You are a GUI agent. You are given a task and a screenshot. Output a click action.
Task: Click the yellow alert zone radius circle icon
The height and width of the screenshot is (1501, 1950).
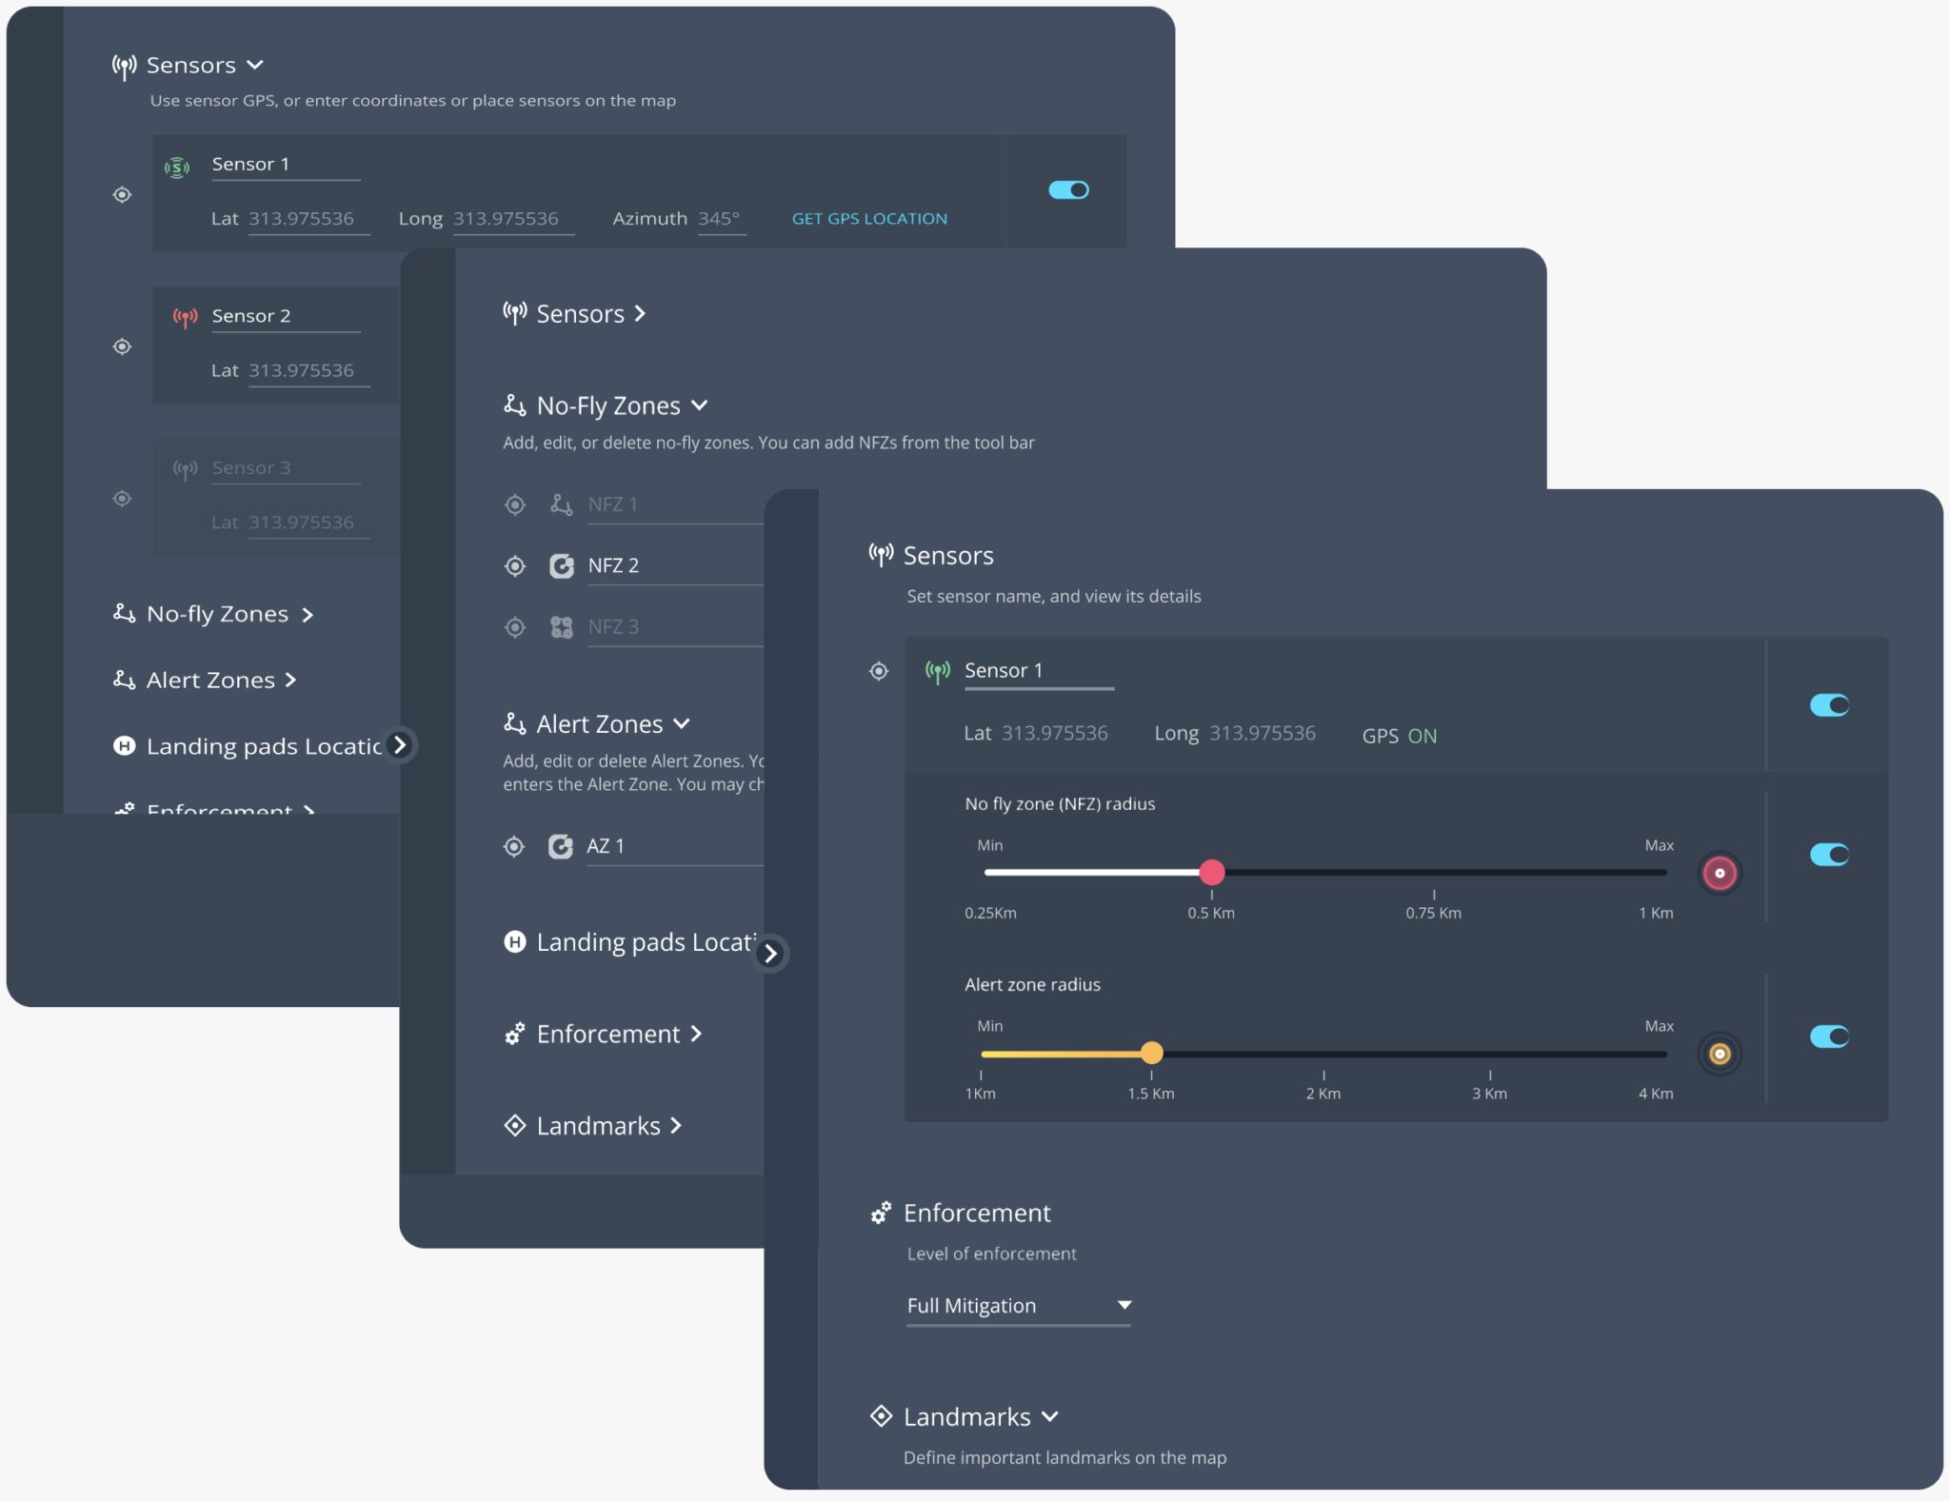point(1720,1054)
